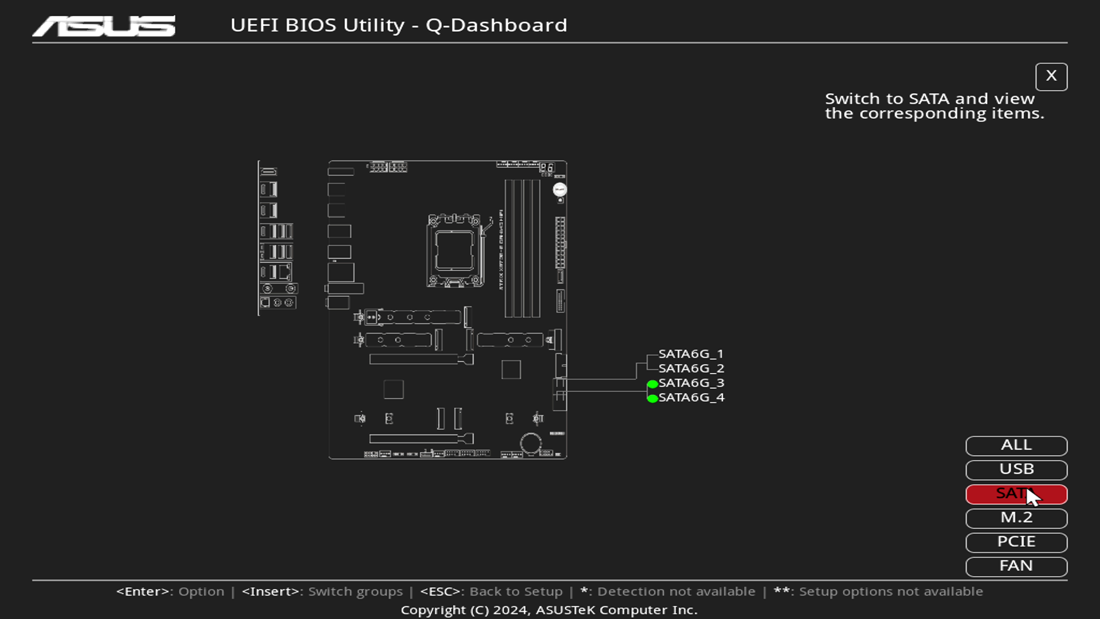Click the CPU socket on the motherboard diagram
This screenshot has height=619, width=1100.
point(455,249)
